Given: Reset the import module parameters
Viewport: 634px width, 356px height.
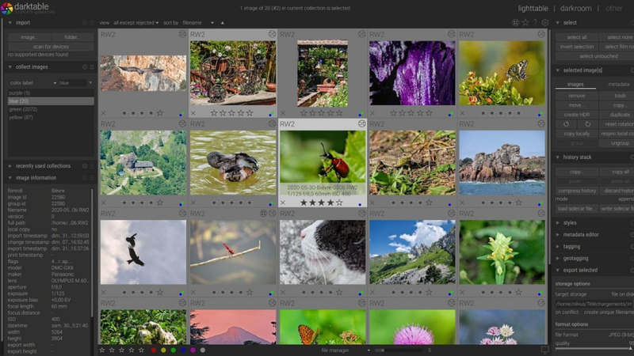Looking at the screenshot, I should (x=84, y=23).
